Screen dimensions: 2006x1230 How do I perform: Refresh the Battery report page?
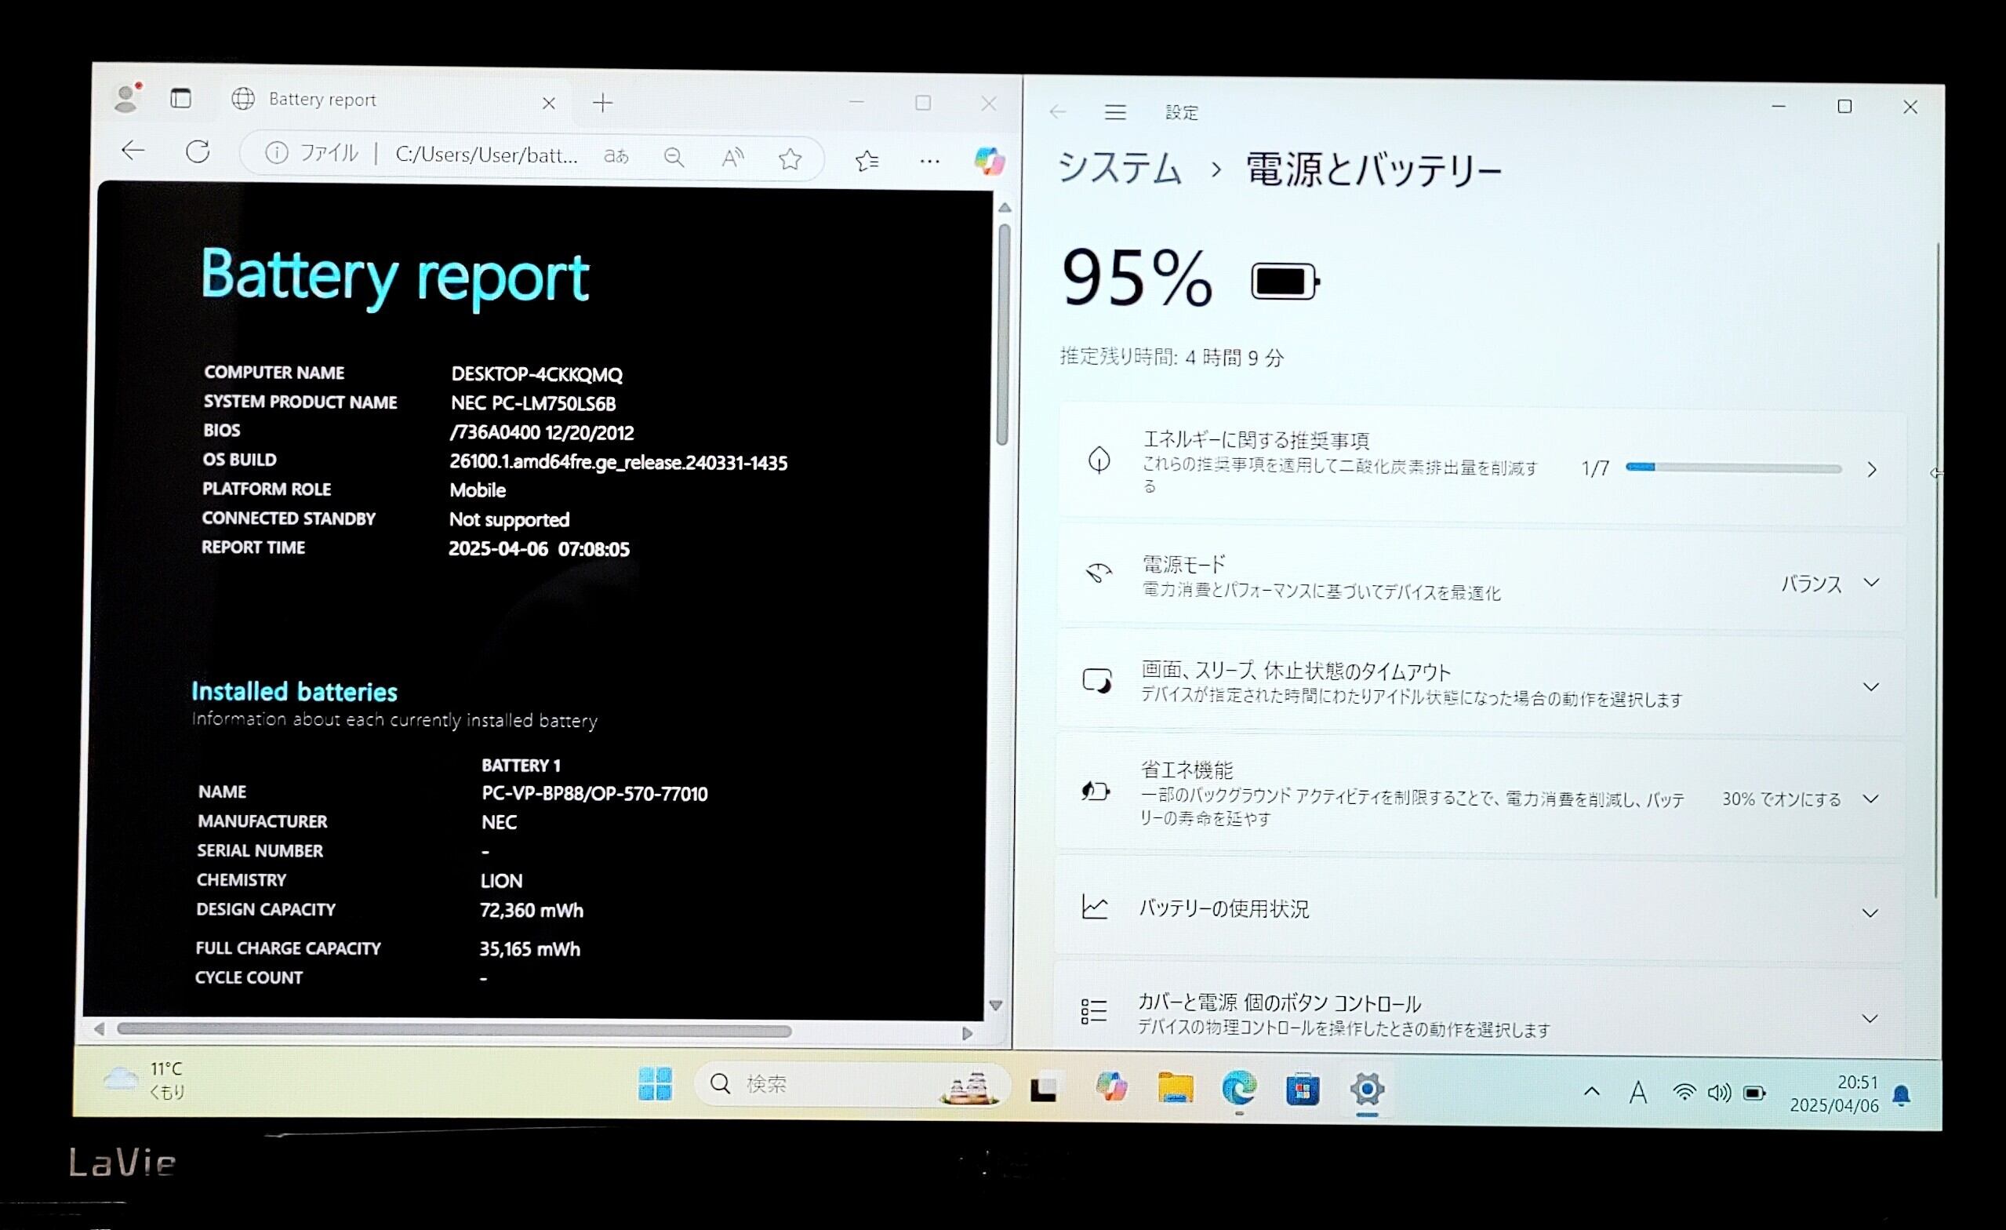[198, 151]
